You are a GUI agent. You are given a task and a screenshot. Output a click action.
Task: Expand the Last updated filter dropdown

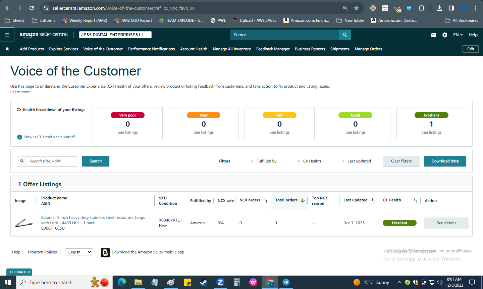tap(356, 161)
